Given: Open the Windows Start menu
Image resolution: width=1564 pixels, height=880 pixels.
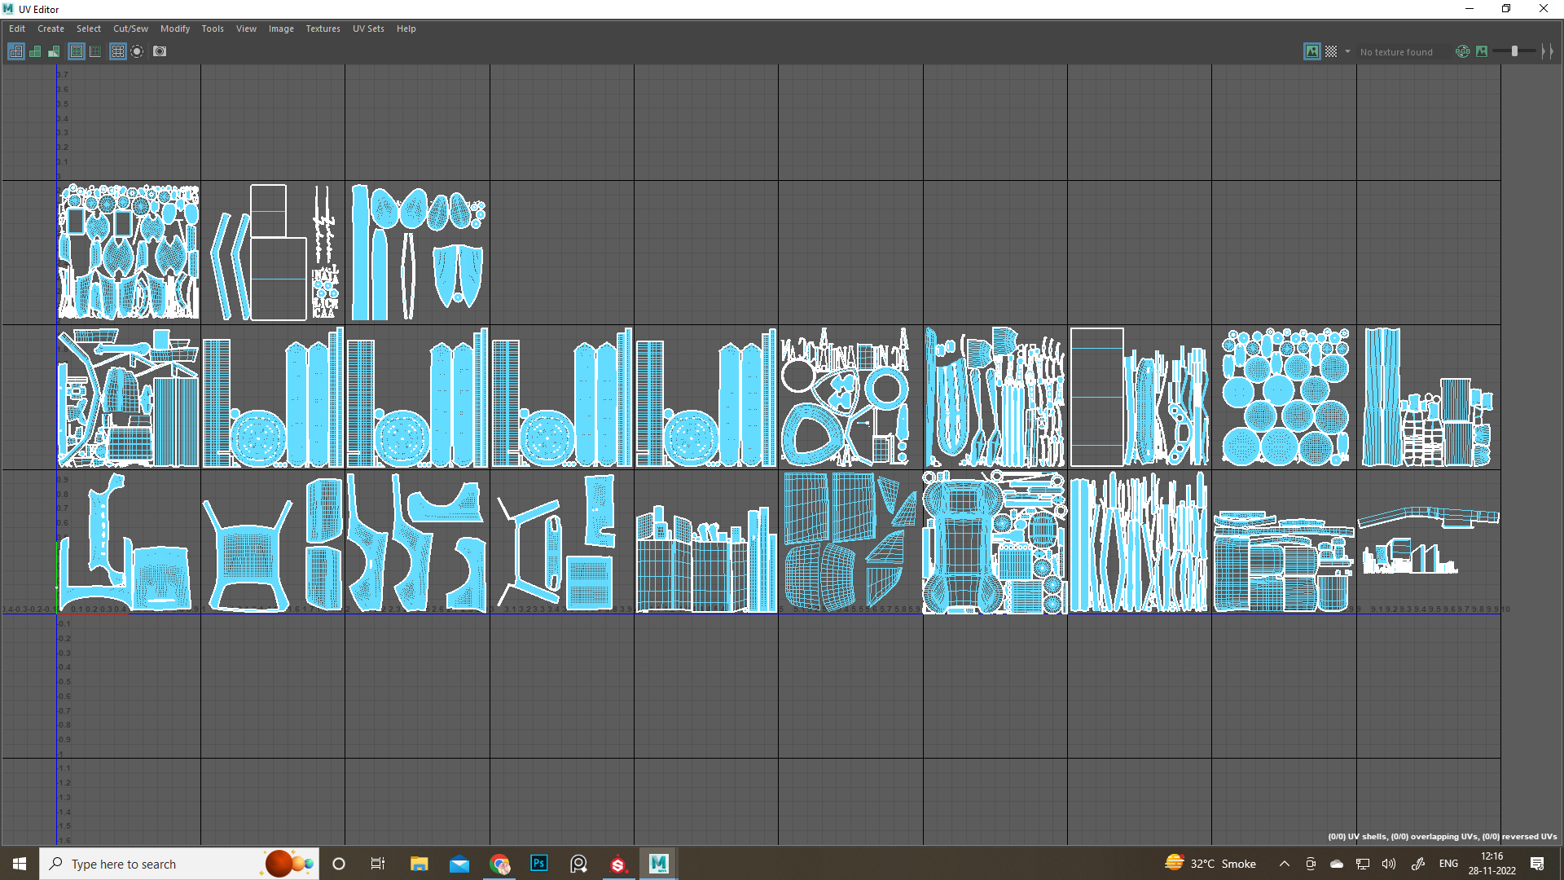Looking at the screenshot, I should coord(20,864).
